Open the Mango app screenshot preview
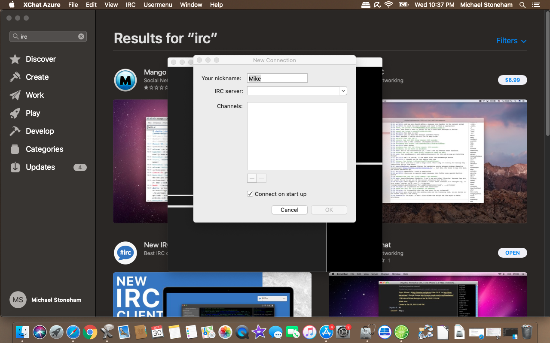This screenshot has width=550, height=343. (140, 161)
